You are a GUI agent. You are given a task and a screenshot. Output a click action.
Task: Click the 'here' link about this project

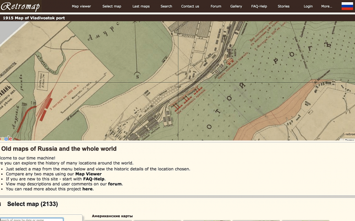tap(87, 189)
